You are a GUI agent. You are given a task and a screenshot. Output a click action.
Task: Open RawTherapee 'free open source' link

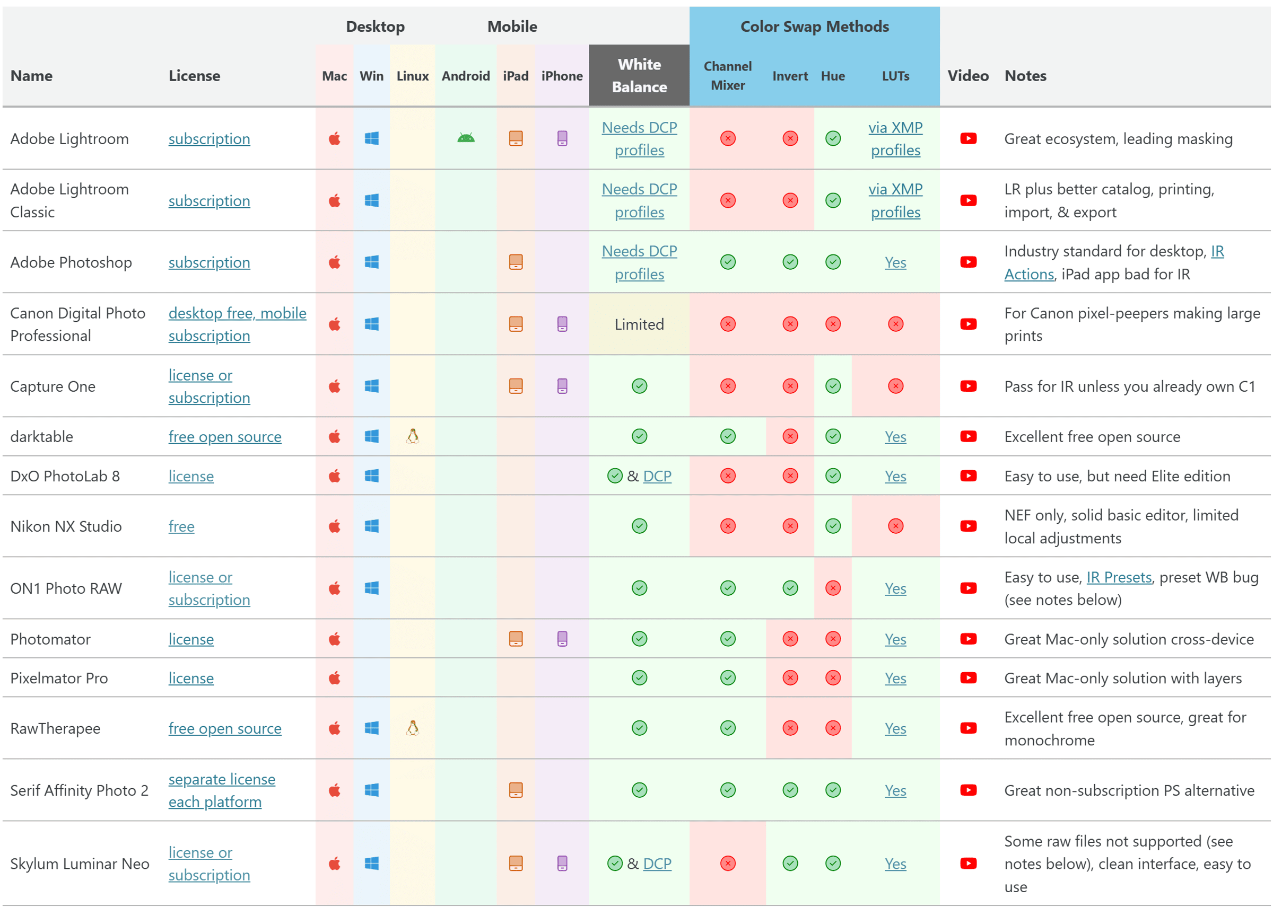[x=225, y=729]
